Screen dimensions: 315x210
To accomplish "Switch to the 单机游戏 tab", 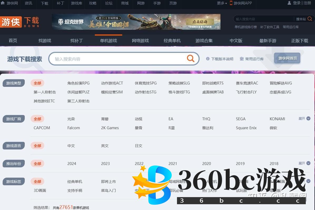I will coord(108,41).
